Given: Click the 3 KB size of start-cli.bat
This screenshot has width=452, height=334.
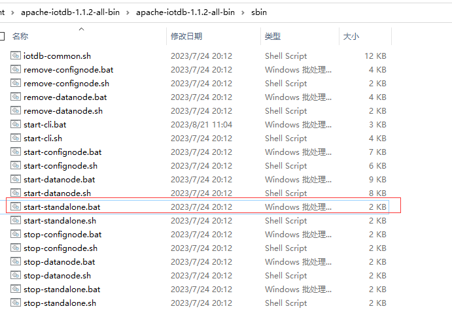Looking at the screenshot, I should pyautogui.click(x=377, y=125).
